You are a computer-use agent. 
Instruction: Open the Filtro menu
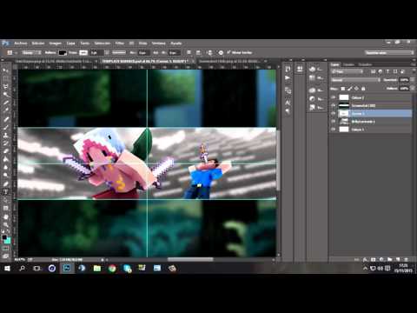[x=120, y=43]
